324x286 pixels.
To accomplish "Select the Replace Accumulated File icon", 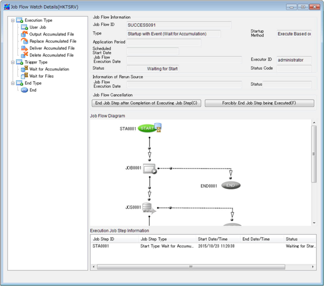I will (24, 41).
